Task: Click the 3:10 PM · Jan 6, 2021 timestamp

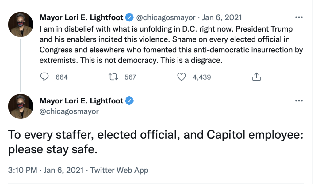Action: pyautogui.click(x=45, y=170)
